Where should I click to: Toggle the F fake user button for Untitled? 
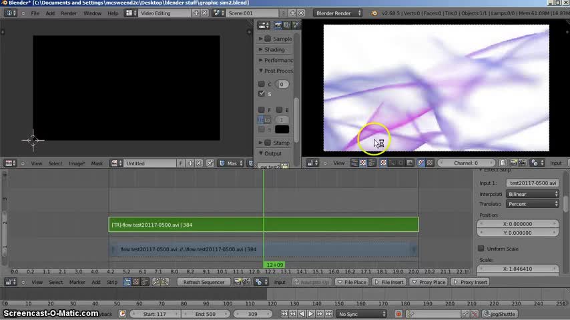coord(180,163)
